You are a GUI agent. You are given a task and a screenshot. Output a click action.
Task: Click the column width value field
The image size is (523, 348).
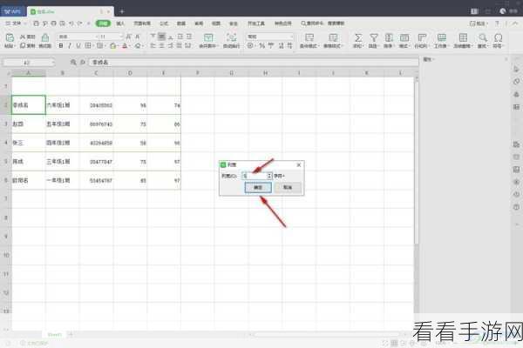tap(255, 176)
